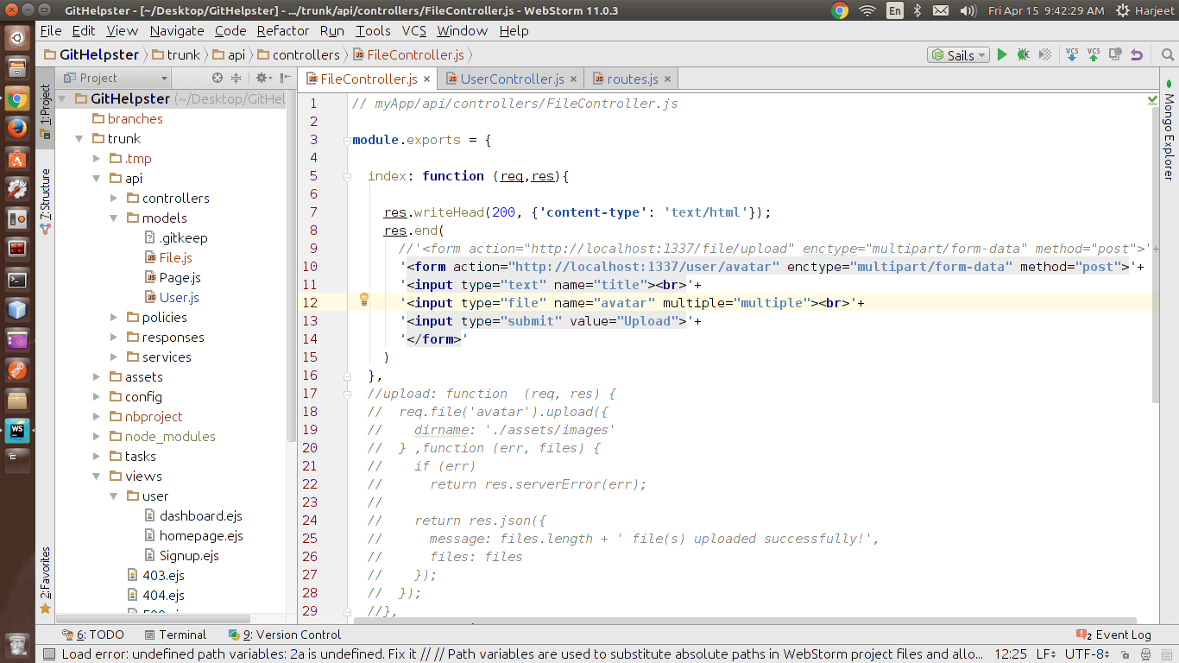Click the GitHelpster breadcrumb

(x=91, y=54)
